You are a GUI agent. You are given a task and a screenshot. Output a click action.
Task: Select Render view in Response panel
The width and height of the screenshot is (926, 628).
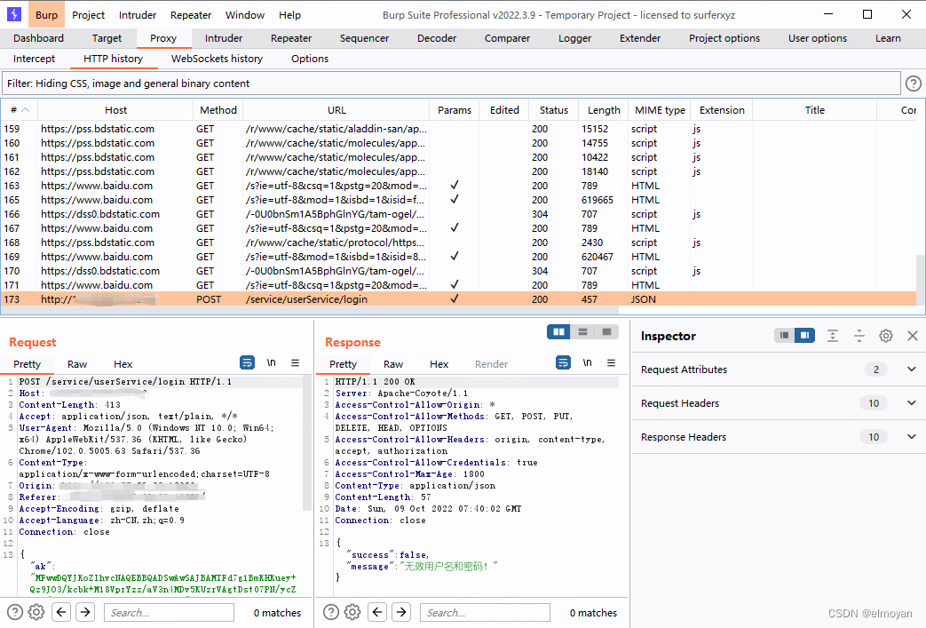(x=491, y=364)
